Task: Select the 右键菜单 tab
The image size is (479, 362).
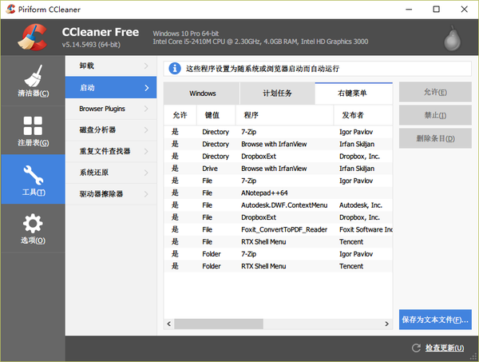Action: pos(354,93)
